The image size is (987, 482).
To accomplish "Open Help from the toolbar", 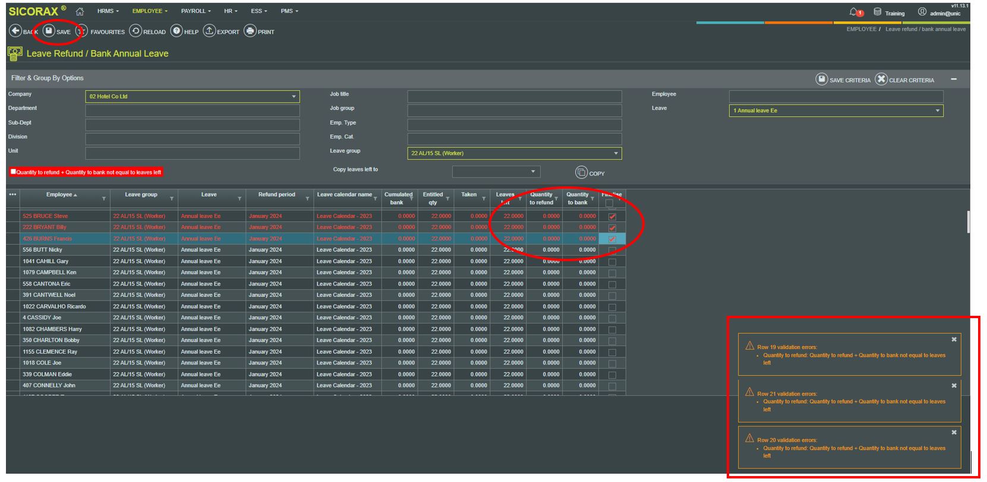I will tap(176, 31).
